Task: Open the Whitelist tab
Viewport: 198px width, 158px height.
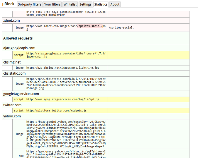Action: (70, 4)
